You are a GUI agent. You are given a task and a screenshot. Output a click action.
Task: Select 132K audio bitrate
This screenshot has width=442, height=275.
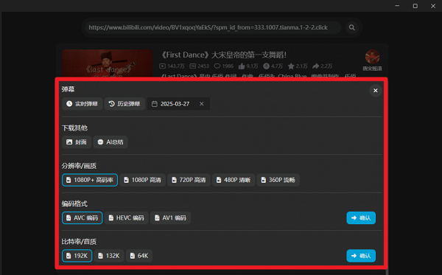[x=109, y=256]
